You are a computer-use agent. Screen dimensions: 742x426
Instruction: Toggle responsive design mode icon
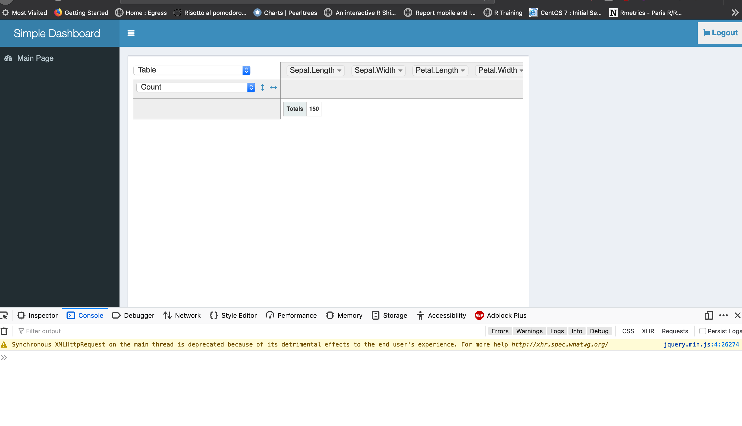point(709,315)
